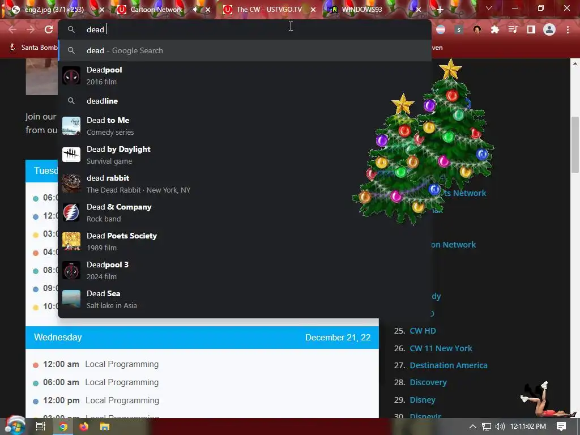Open Chrome's three-dot menu
The width and height of the screenshot is (580, 435).
[x=568, y=29]
